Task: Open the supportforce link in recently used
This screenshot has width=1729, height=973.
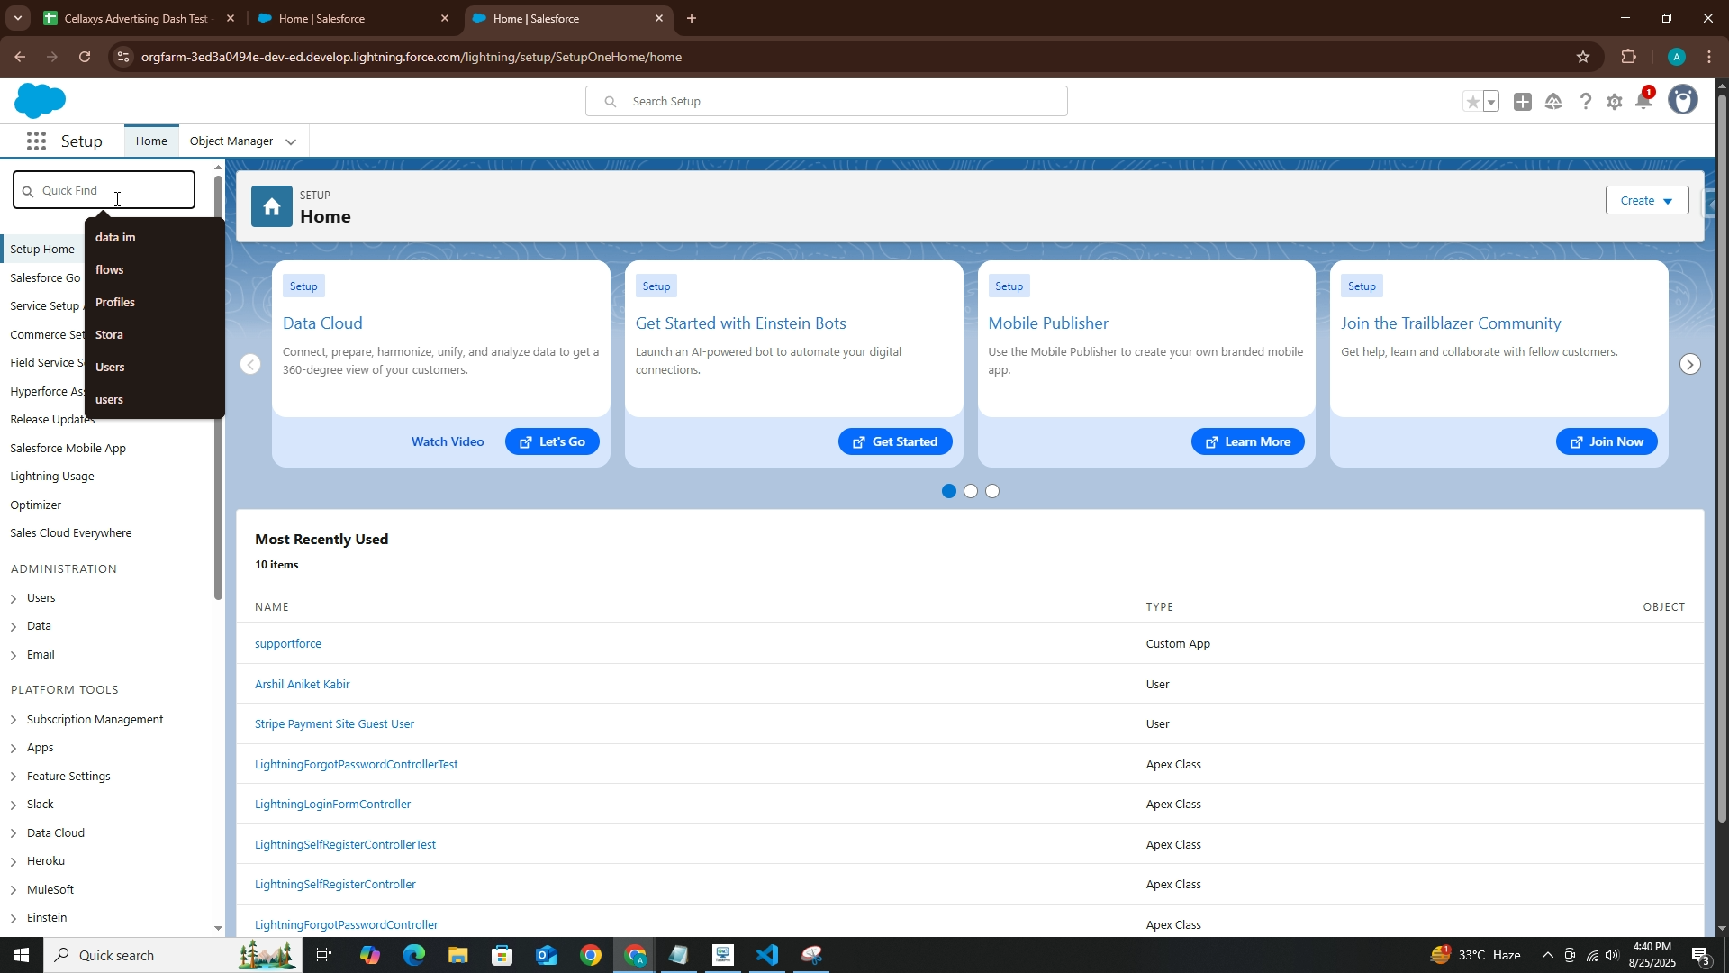Action: [x=288, y=643]
